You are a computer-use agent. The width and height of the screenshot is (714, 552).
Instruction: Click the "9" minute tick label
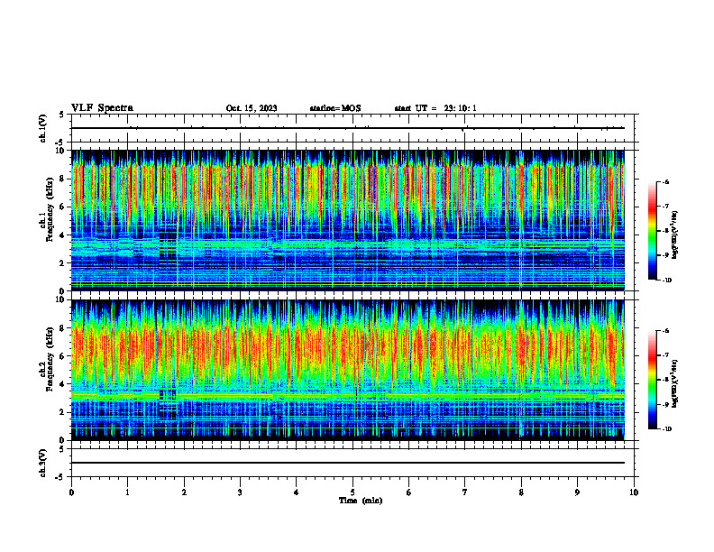coord(577,492)
